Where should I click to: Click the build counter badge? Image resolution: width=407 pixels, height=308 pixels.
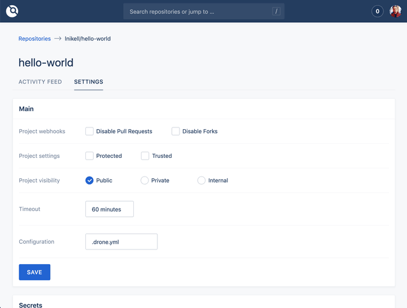(377, 11)
